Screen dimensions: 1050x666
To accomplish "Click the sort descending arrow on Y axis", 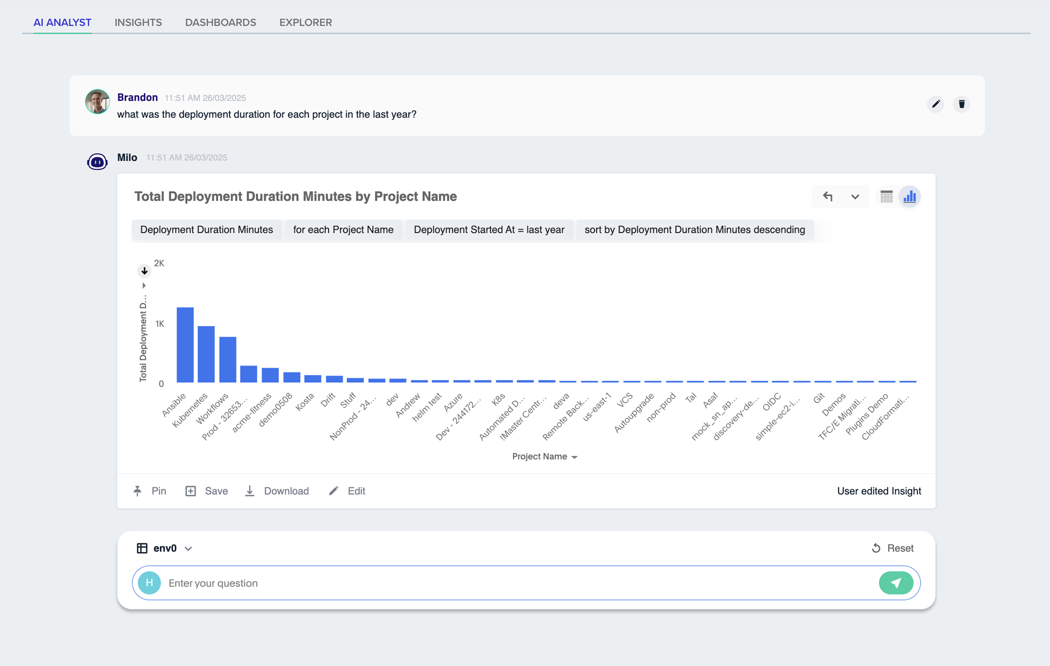I will 144,271.
